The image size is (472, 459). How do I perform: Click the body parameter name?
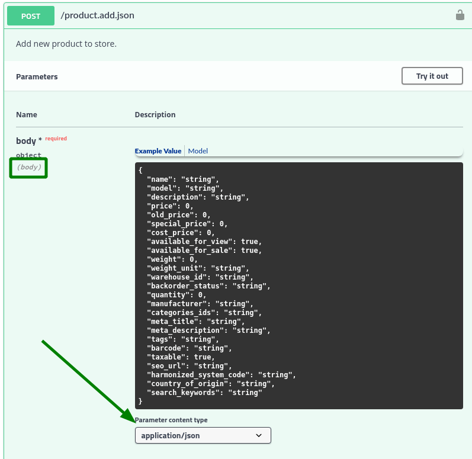point(26,140)
